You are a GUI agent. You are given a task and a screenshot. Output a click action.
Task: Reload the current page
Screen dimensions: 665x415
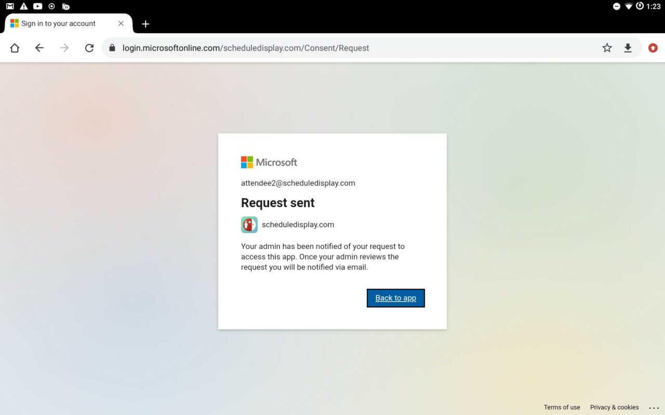[x=89, y=48]
